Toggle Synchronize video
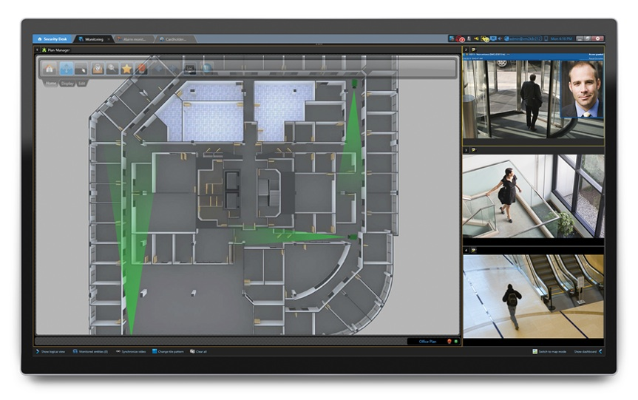This screenshot has height=400, width=638. 131,352
